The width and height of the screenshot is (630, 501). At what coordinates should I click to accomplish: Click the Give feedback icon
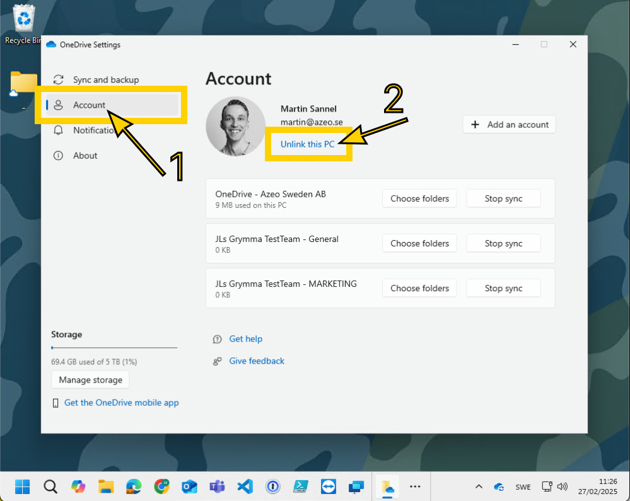(x=217, y=360)
